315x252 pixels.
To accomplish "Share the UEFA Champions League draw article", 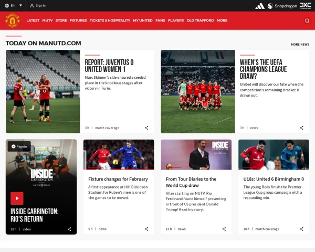I will point(301,128).
